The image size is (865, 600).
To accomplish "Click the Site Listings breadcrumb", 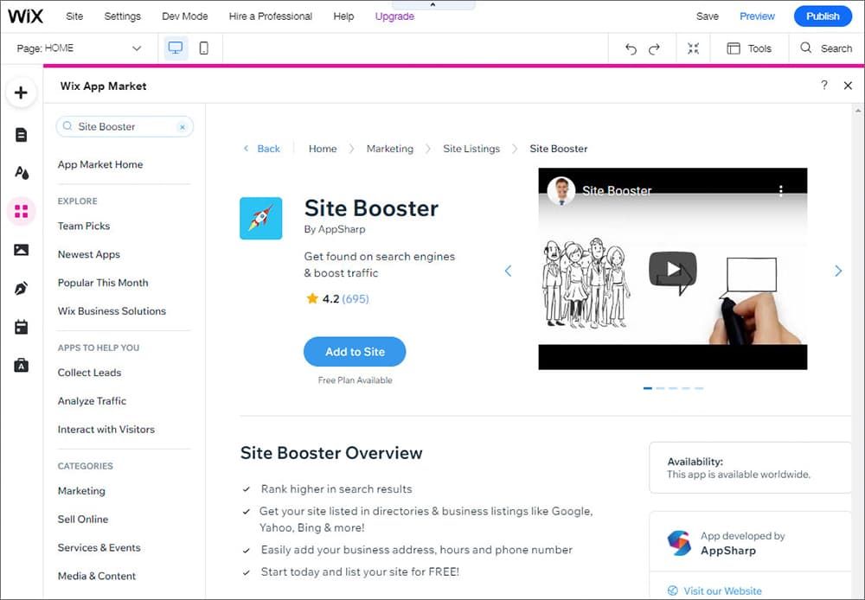I will (x=471, y=149).
